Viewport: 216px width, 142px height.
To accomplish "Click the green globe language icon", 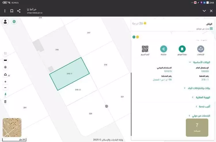I will tap(14, 22).
